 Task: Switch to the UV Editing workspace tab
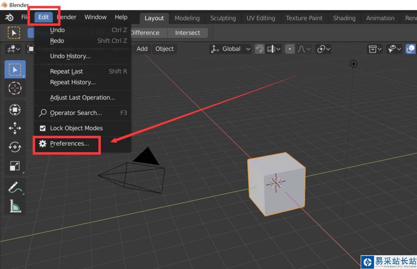[261, 18]
